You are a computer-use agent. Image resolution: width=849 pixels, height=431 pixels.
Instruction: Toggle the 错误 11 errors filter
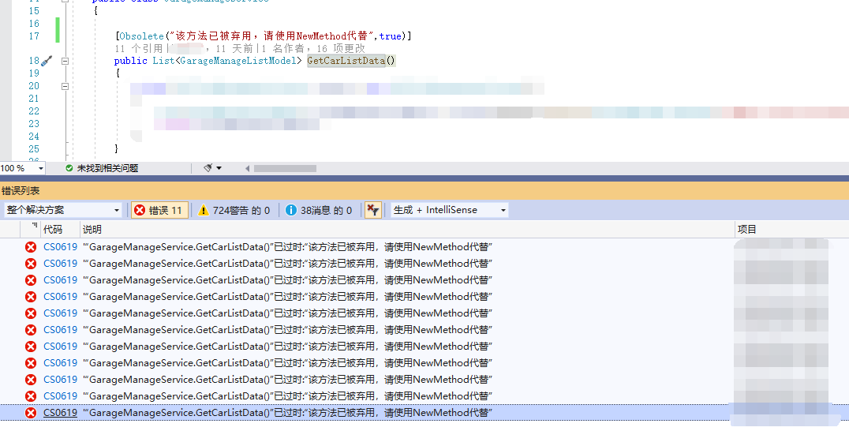[x=159, y=210]
